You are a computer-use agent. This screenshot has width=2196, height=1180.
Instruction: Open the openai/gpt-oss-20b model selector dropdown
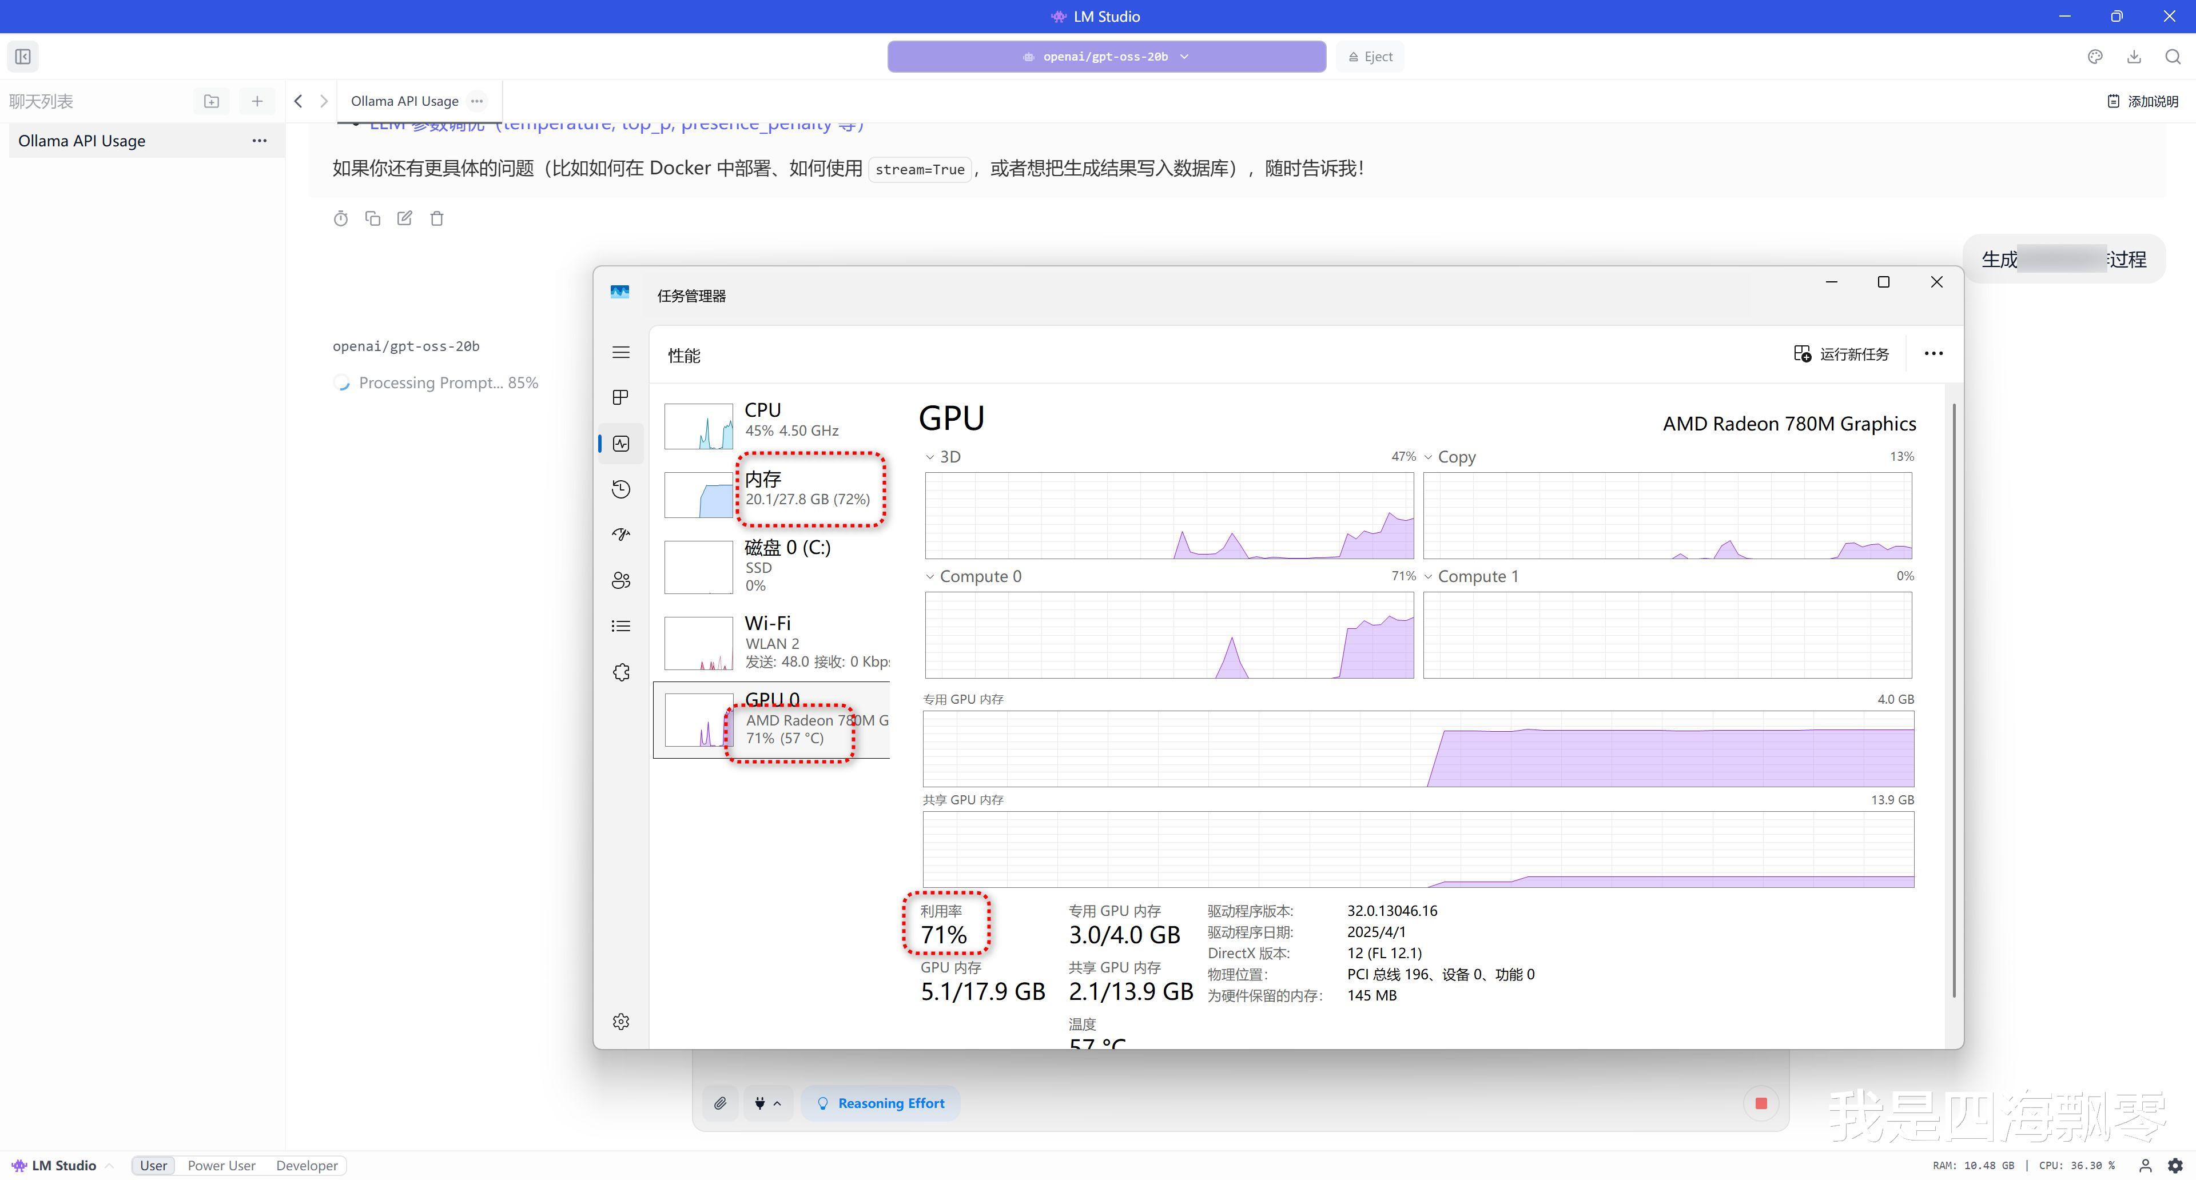point(1105,56)
